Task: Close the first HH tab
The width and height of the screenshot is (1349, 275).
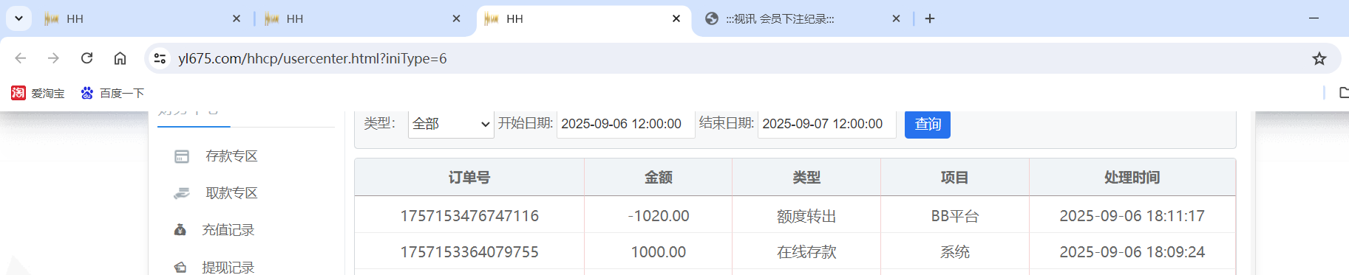Action: [237, 18]
